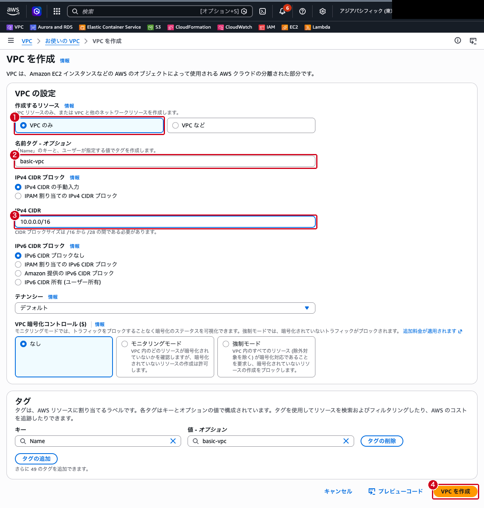Clear the Name tag key field

click(x=173, y=441)
